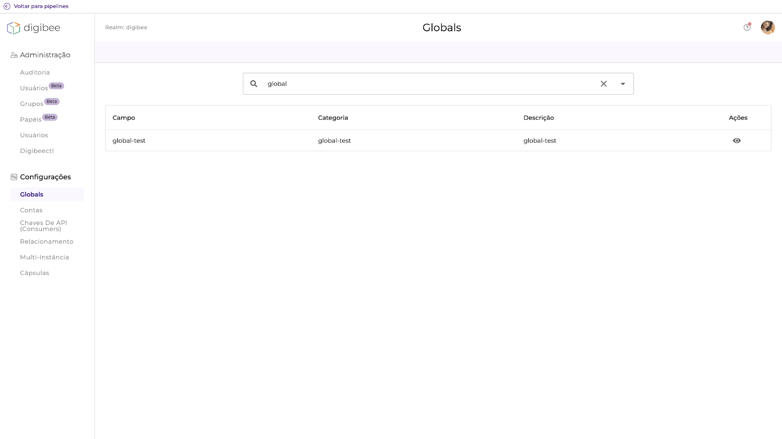The image size is (782, 439).
Task: Select Papéis in the sidebar
Action: pyautogui.click(x=31, y=119)
